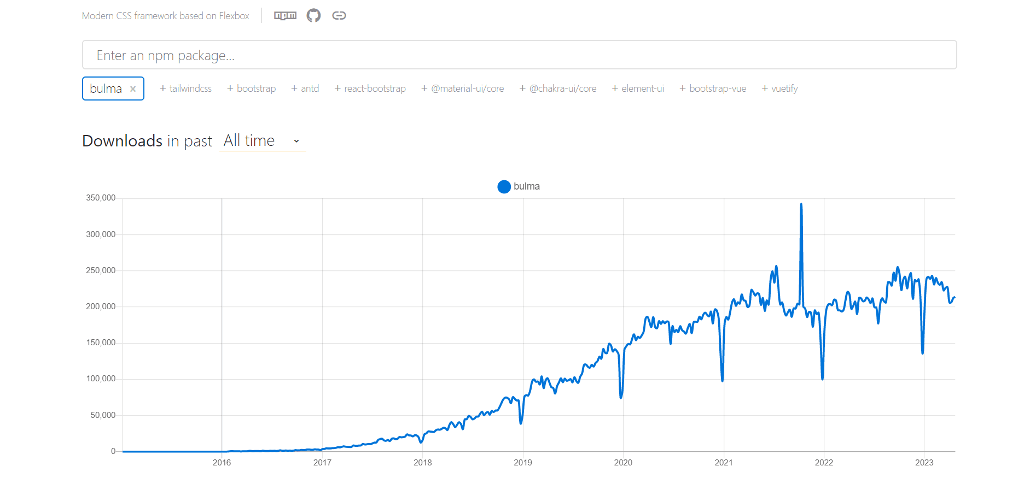The height and width of the screenshot is (478, 1030).
Task: Click the plus icon next to bootstrap
Action: (x=230, y=88)
